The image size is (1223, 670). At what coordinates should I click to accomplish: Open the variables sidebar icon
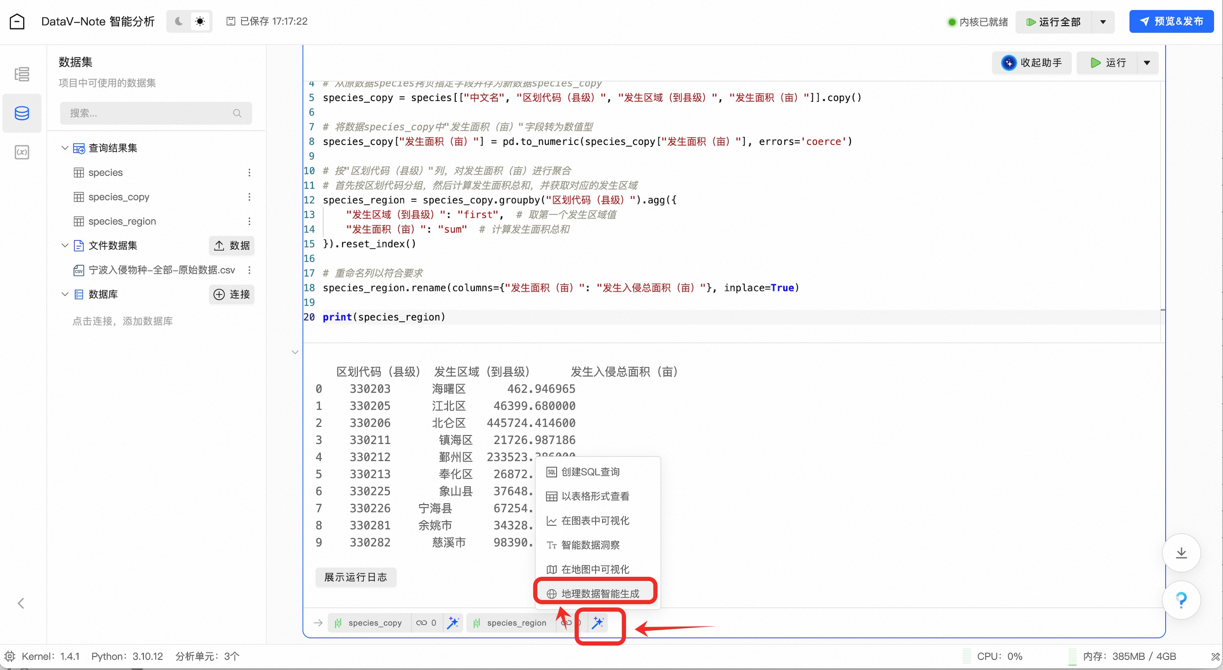[22, 152]
